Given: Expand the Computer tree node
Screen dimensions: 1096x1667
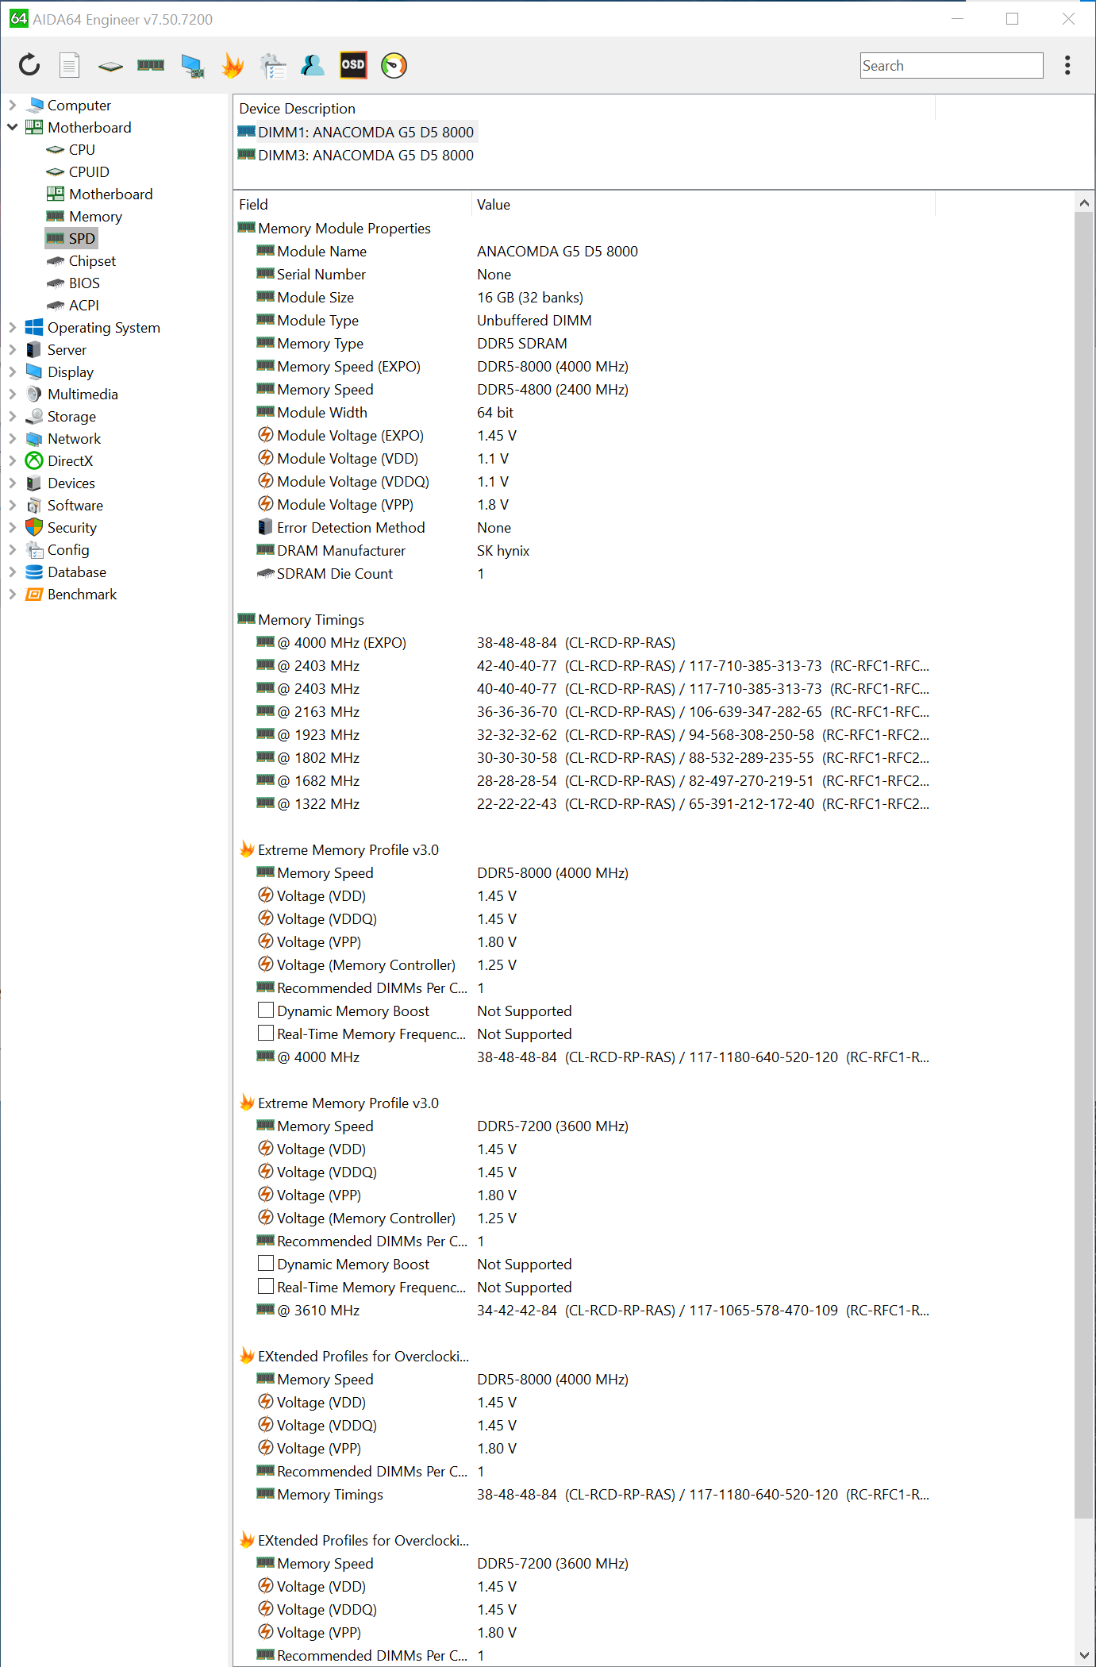Looking at the screenshot, I should tap(12, 105).
